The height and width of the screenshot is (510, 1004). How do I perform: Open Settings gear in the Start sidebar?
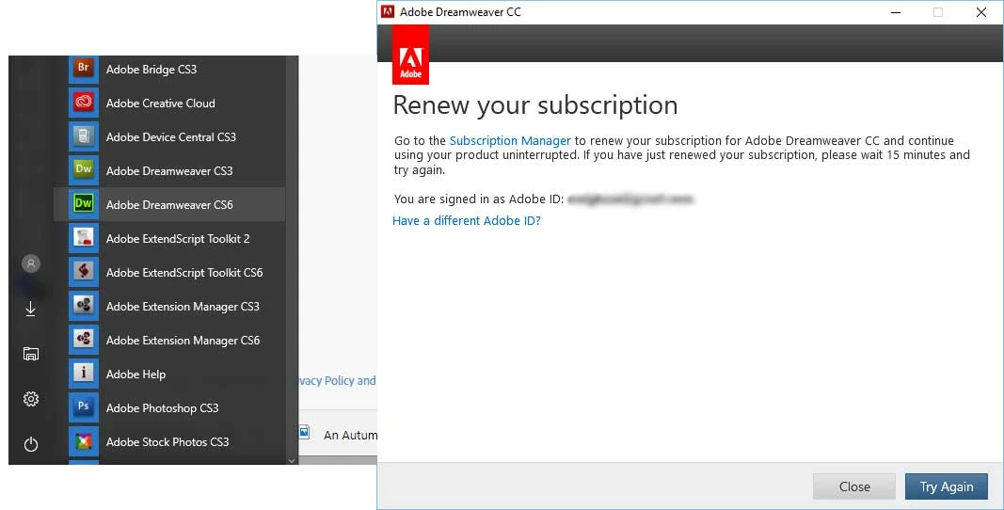31,399
